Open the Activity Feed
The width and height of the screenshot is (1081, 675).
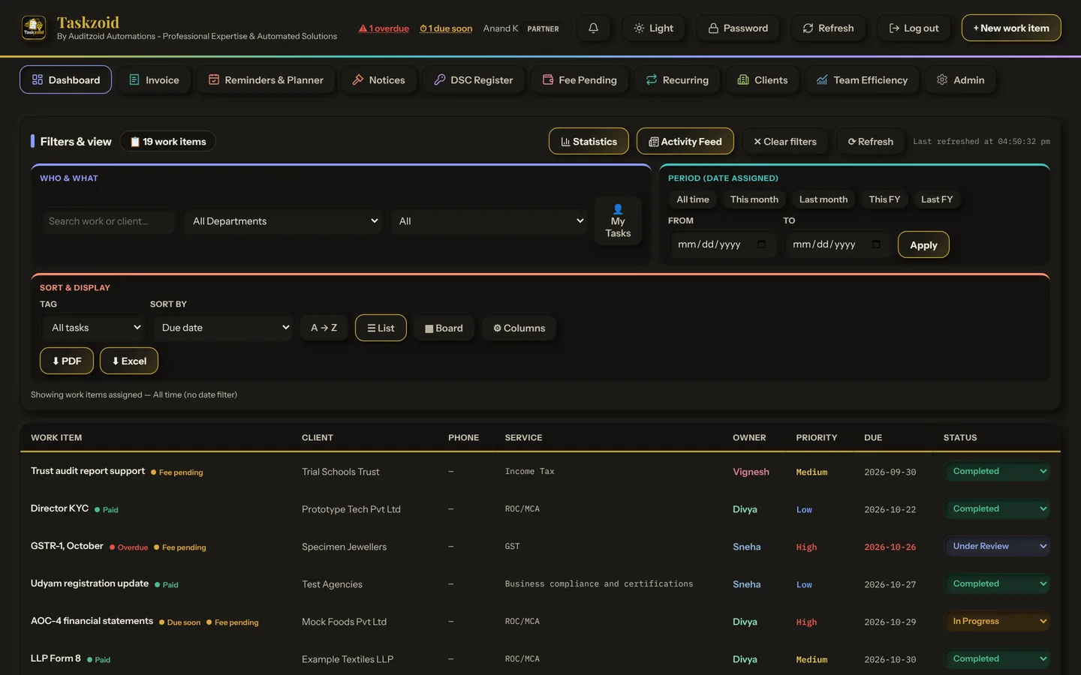(685, 141)
